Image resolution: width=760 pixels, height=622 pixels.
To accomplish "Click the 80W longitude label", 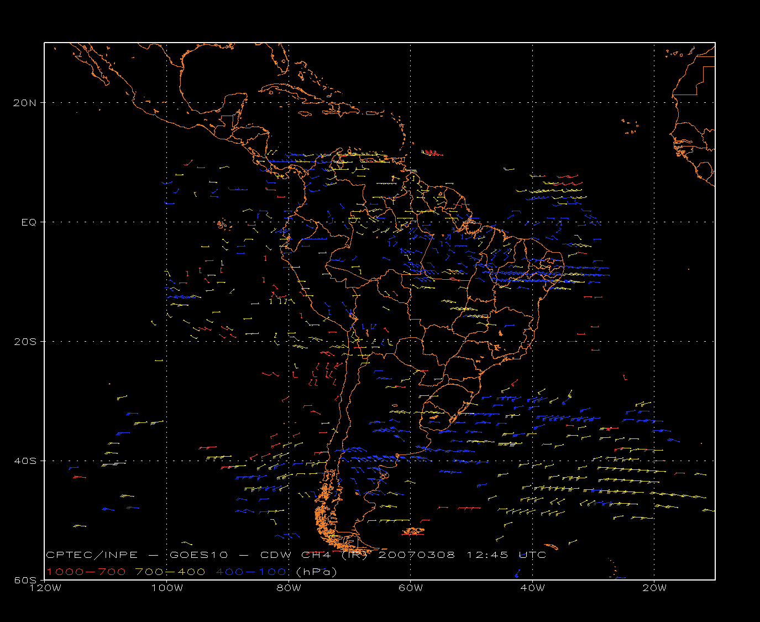I will (x=289, y=588).
